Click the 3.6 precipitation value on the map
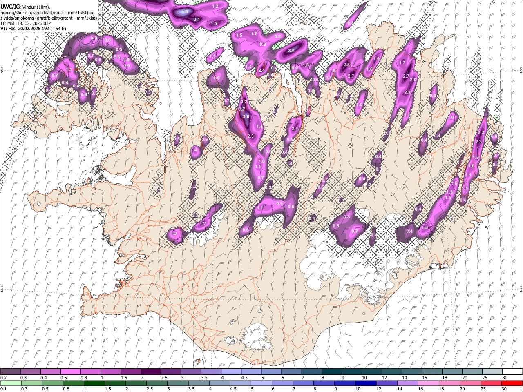Image resolution: width=523 pixels, height=392 pixels. 291,51
